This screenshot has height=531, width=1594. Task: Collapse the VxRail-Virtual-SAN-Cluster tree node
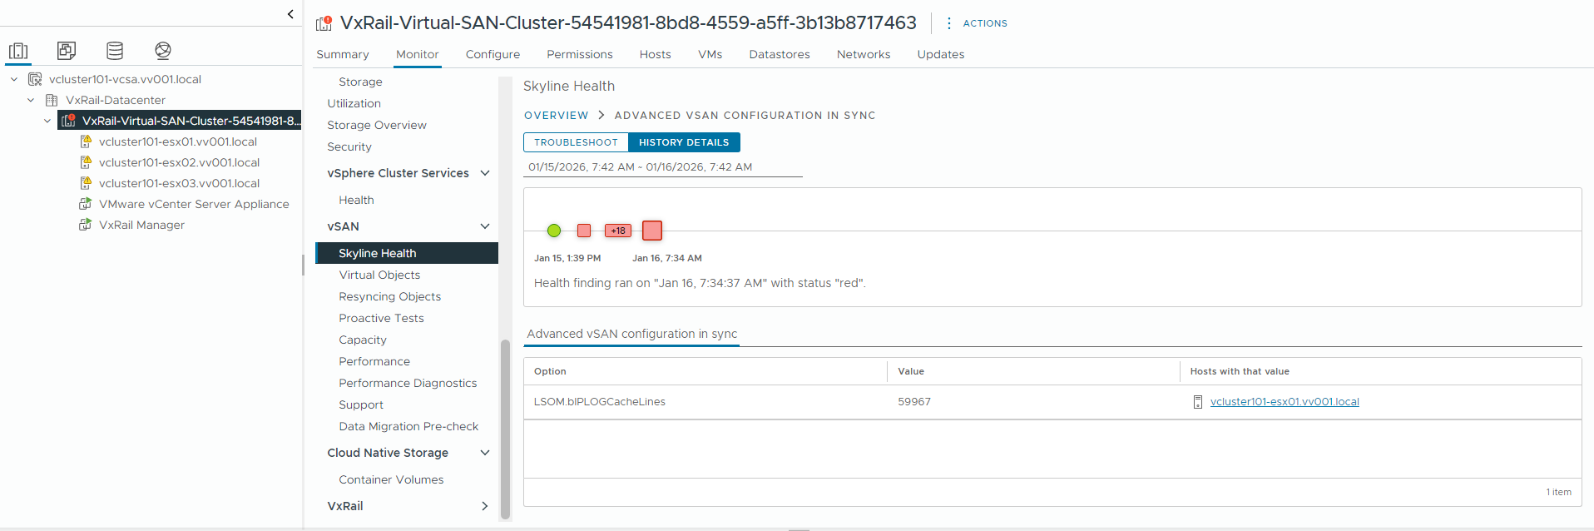point(47,121)
